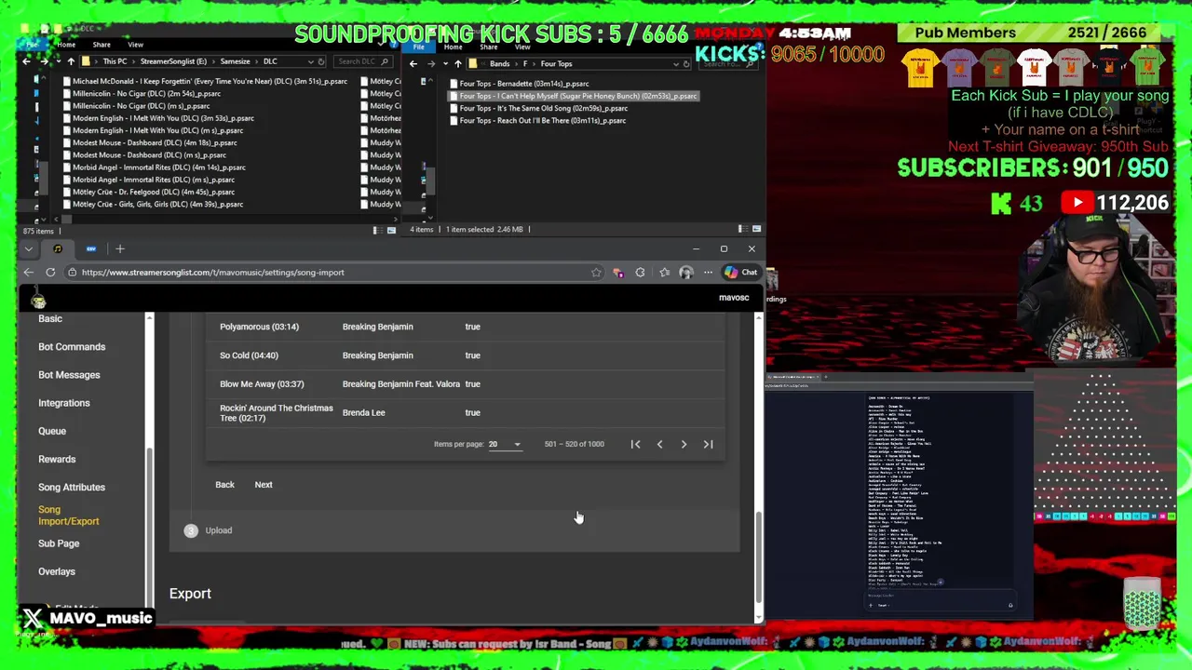Click Samesize in DLC Explorer breadcrumb
Image resolution: width=1192 pixels, height=670 pixels.
tap(235, 61)
